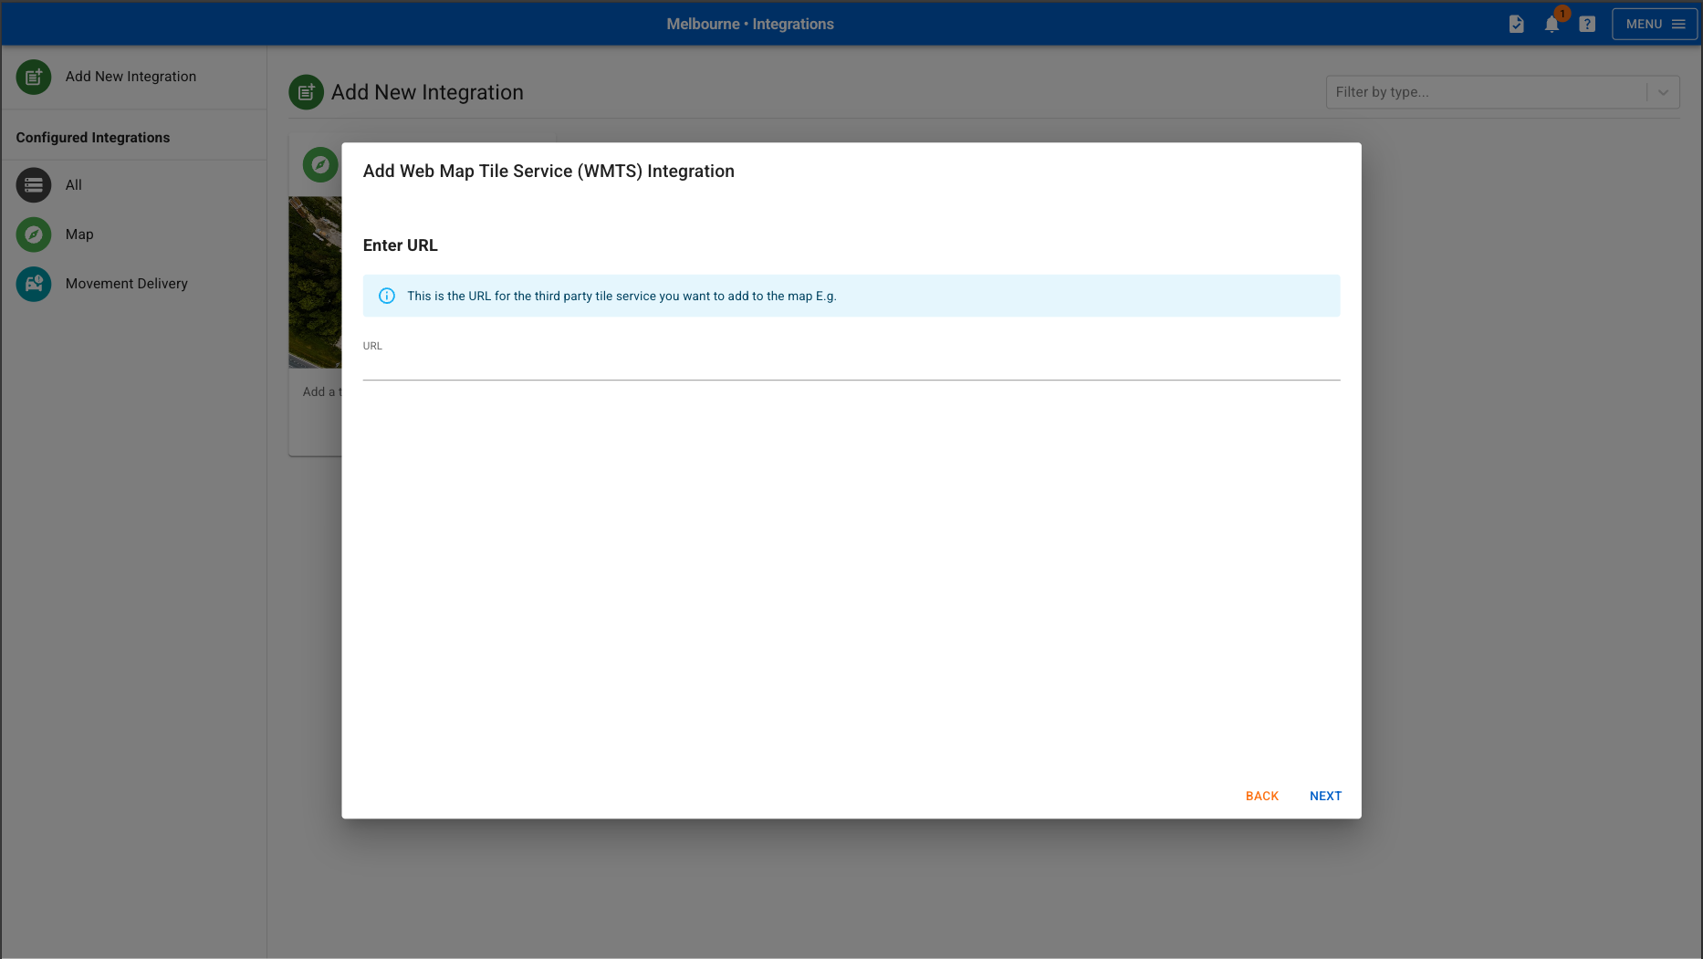Click the BACK button in dialog
The width and height of the screenshot is (1703, 959).
(x=1262, y=796)
